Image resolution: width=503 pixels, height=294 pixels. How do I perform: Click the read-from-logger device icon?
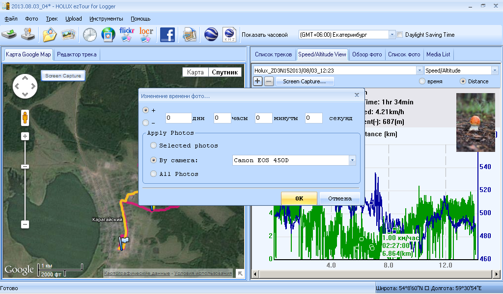click(x=9, y=35)
